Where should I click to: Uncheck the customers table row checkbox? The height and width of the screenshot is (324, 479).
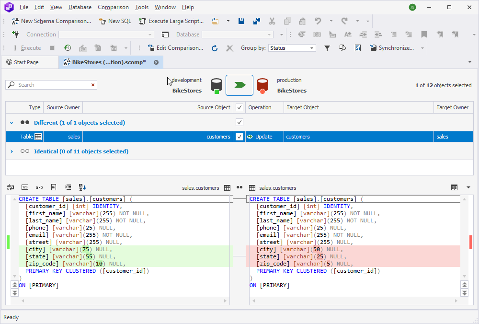tap(239, 137)
